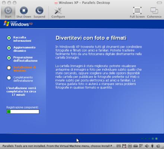Screen dimensions: 164x149
Task: Click the orange text 'Installazione di Windows'
Action: click(x=25, y=69)
